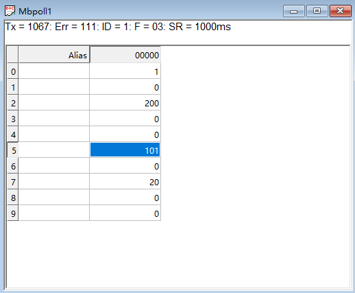The image size is (355, 293).
Task: Select row header 9
Action: (x=13, y=213)
